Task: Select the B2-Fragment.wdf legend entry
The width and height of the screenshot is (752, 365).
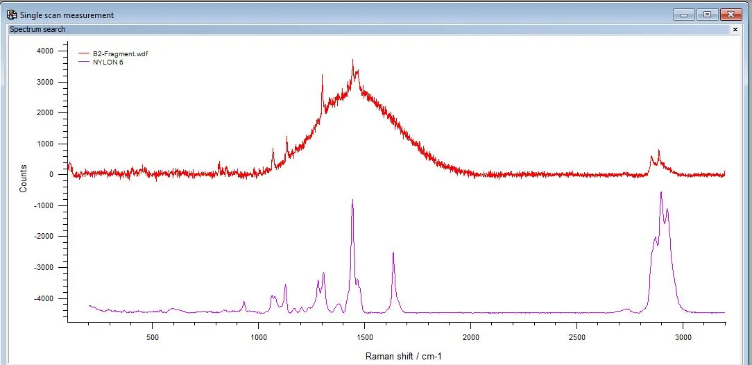Action: tap(121, 54)
